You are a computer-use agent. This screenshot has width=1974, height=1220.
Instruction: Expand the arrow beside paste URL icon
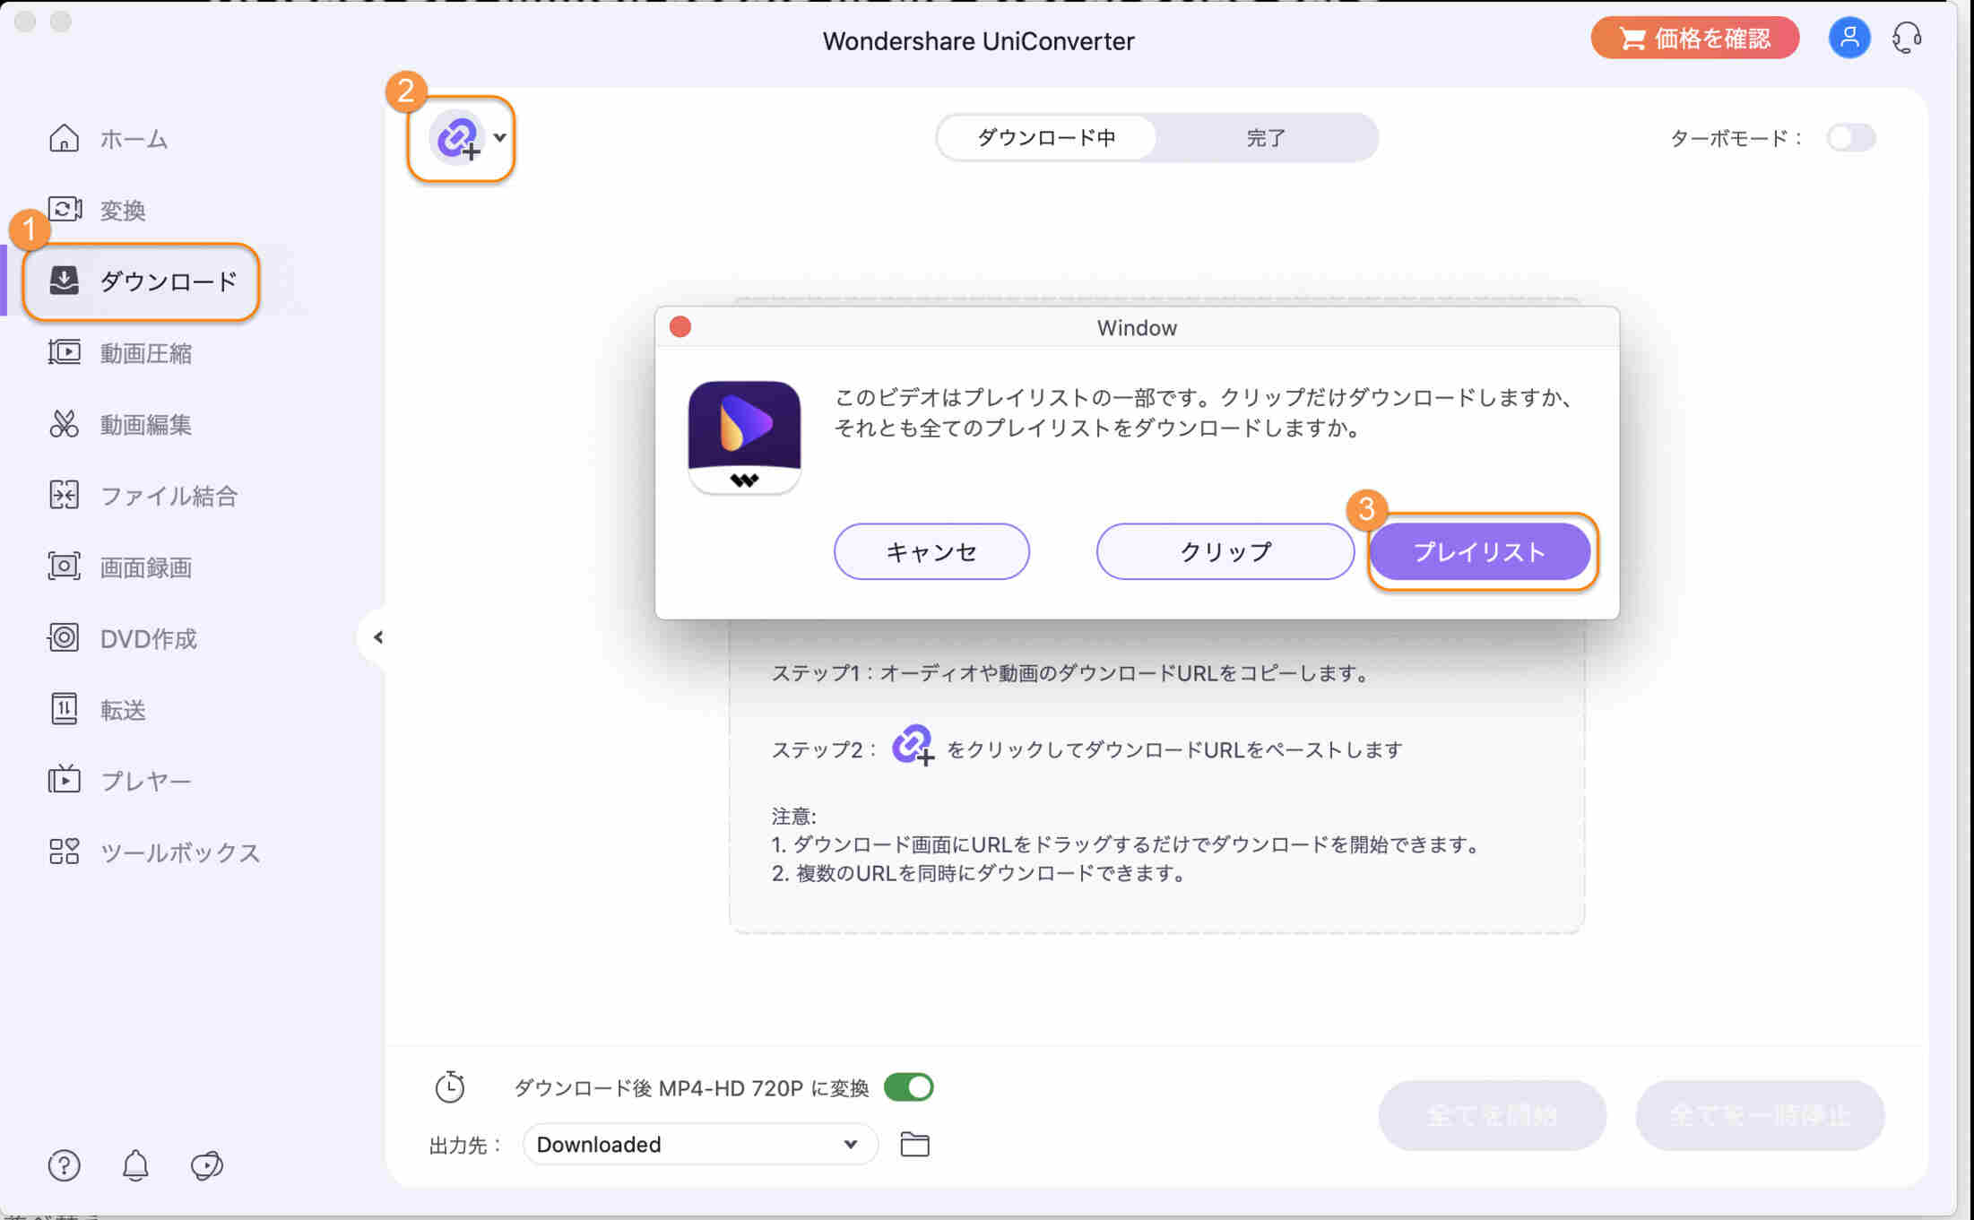500,137
